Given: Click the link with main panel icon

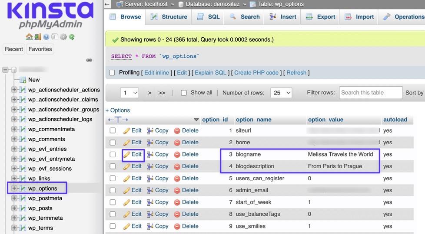Looking at the screenshot, I should (89, 60).
